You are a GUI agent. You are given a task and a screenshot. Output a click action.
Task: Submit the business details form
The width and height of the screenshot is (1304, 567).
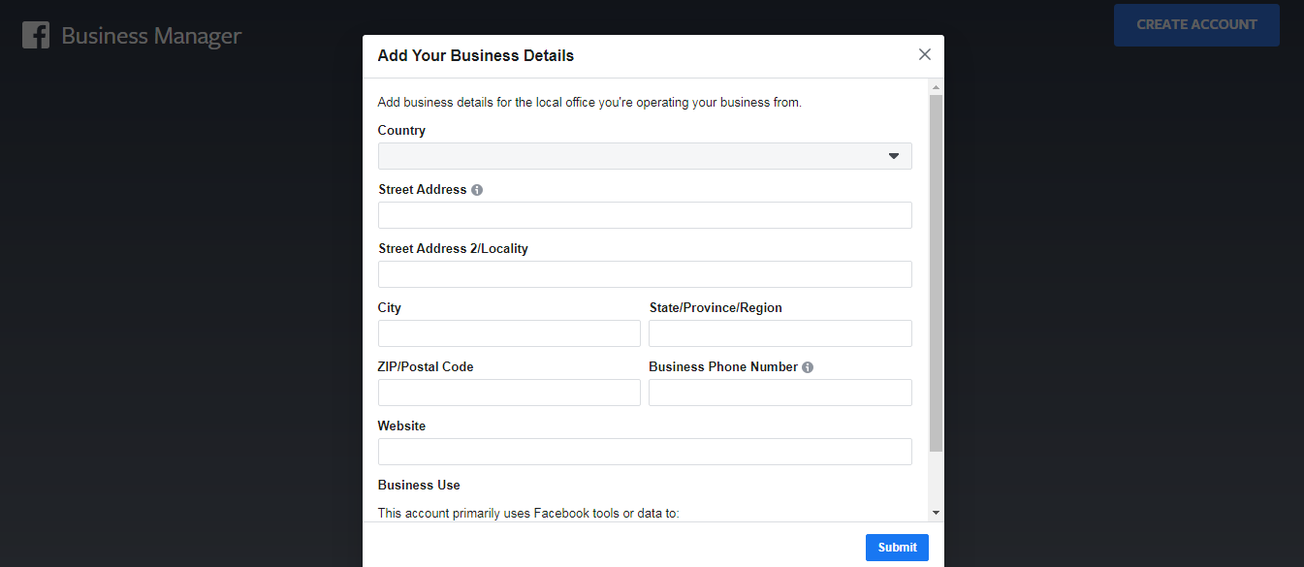pos(897,548)
